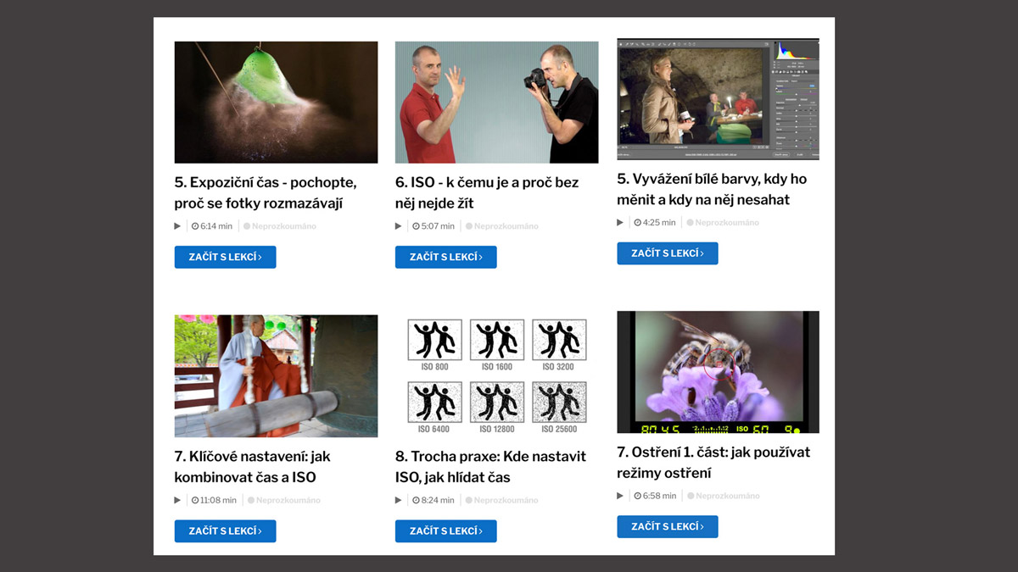
Task: Click play icon under Ostření 1. část
Action: [620, 496]
